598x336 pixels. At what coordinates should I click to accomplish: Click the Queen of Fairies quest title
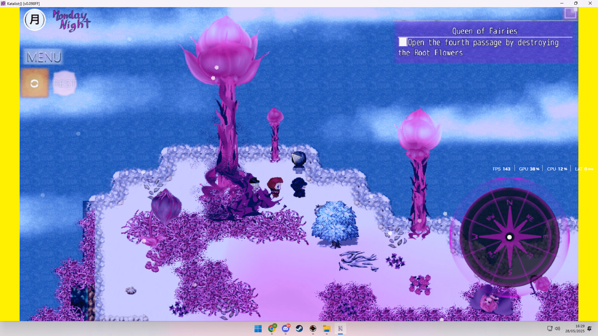pyautogui.click(x=484, y=31)
